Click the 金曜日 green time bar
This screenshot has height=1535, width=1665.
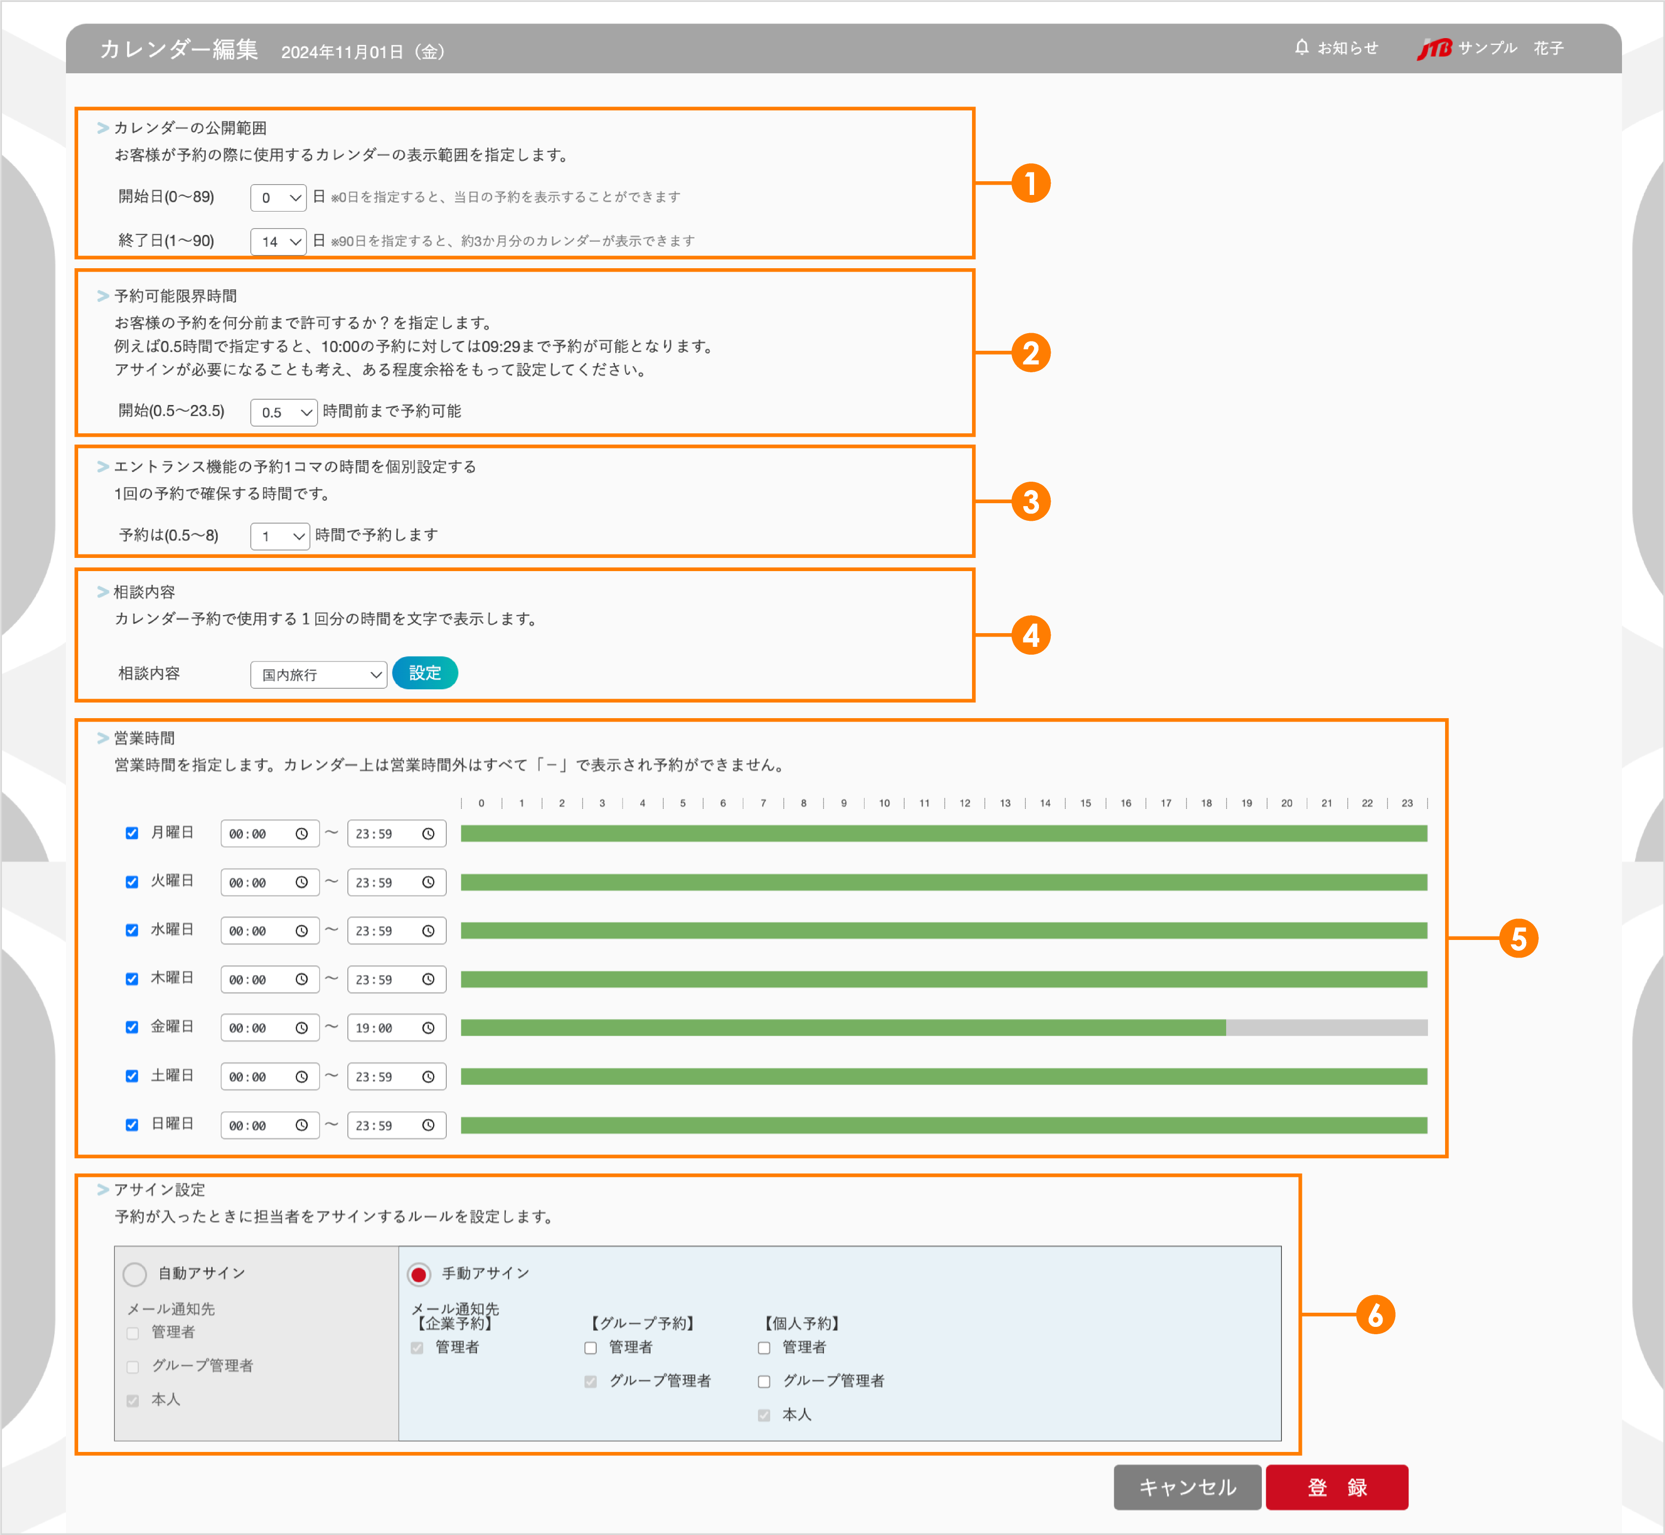(x=843, y=1028)
